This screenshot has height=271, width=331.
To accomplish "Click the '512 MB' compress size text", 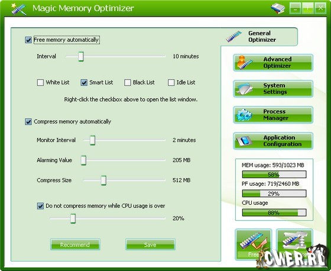I will 181,180.
